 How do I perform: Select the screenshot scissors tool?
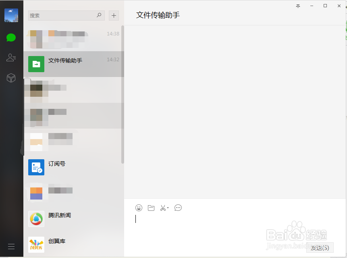click(163, 208)
